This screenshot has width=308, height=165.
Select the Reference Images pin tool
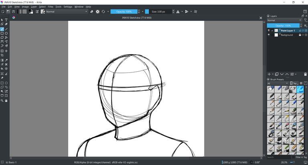(x=2, y=78)
